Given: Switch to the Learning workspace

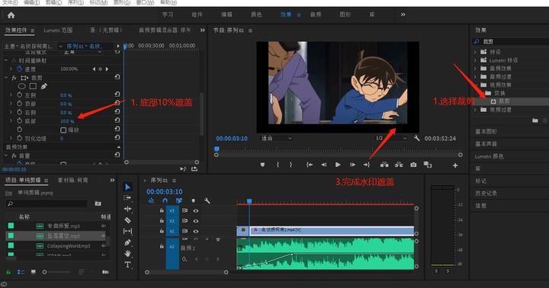Looking at the screenshot, I should pos(168,14).
